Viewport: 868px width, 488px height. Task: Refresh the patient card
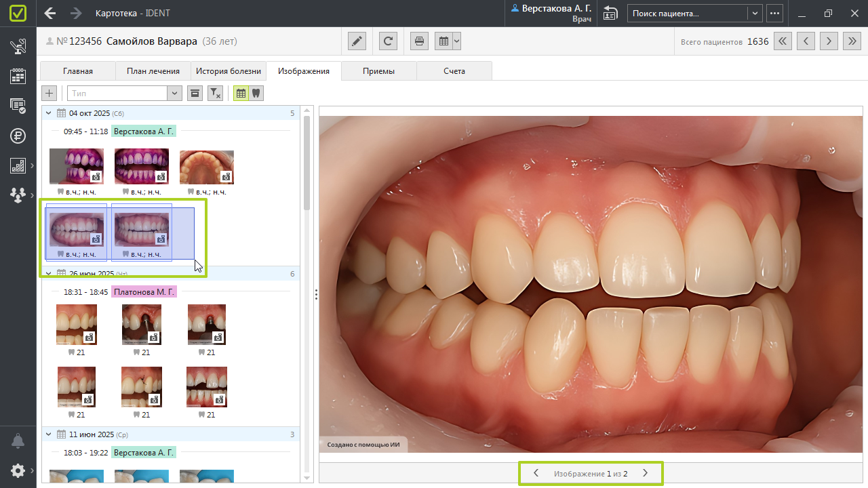[x=388, y=41]
